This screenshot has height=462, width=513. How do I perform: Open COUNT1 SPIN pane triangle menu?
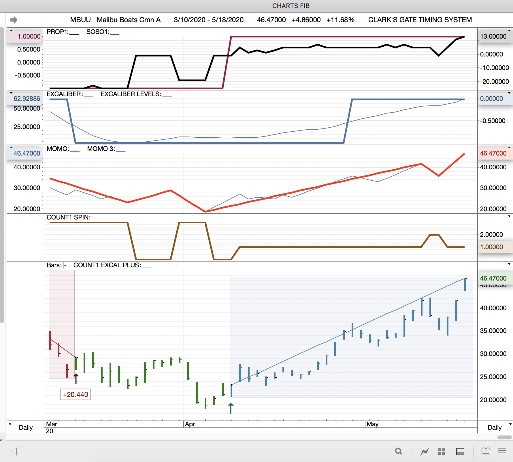[509, 216]
